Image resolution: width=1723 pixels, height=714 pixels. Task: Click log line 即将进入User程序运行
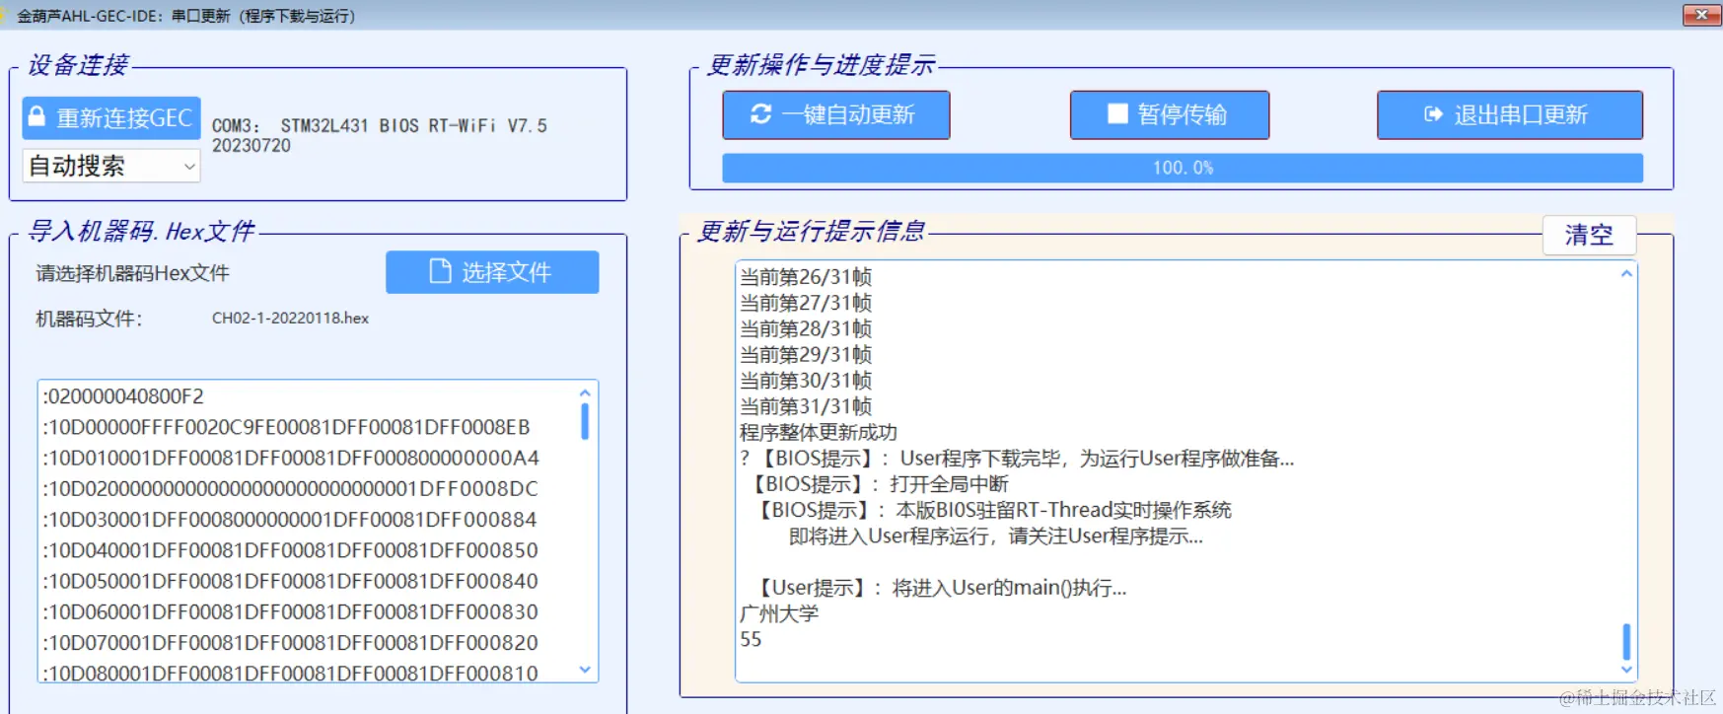click(995, 536)
